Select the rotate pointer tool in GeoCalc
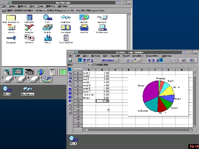The image size is (199, 149). (70, 73)
